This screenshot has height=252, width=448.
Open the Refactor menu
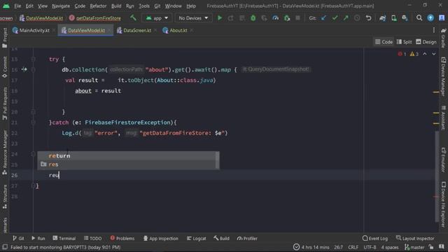coord(98,6)
